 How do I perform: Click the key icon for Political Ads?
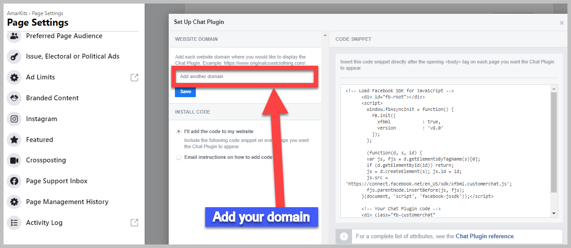14,57
